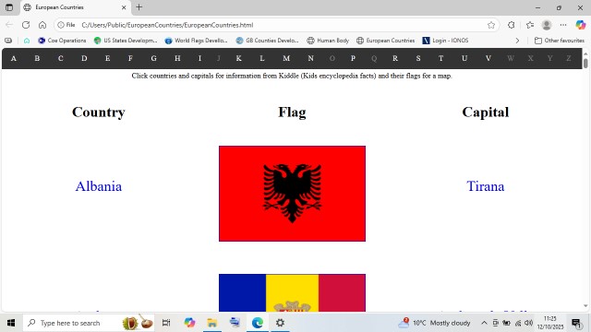Jump to letter V in navigation
Image resolution: width=591 pixels, height=332 pixels.
[488, 58]
